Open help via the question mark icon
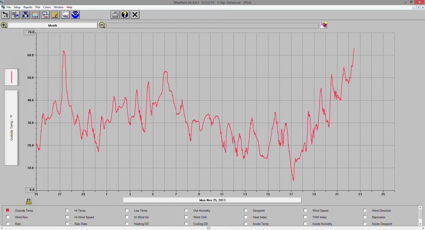Screen dimensions: 425x230 (x=125, y=15)
